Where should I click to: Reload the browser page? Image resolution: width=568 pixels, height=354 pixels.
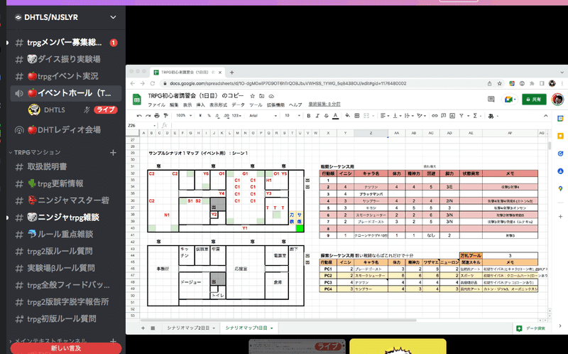[x=153, y=83]
